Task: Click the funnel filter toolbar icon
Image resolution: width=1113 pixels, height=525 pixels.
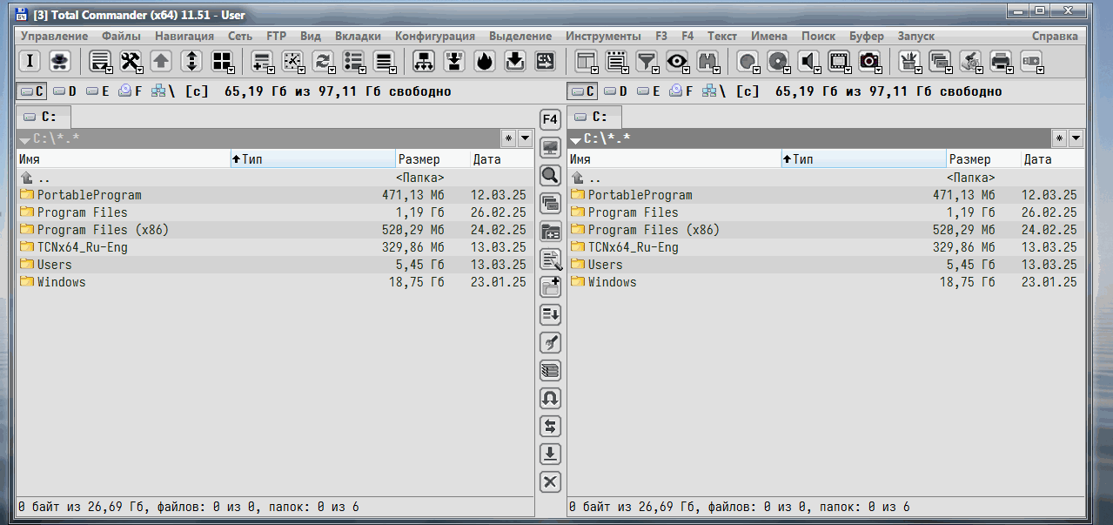Action: (x=647, y=61)
